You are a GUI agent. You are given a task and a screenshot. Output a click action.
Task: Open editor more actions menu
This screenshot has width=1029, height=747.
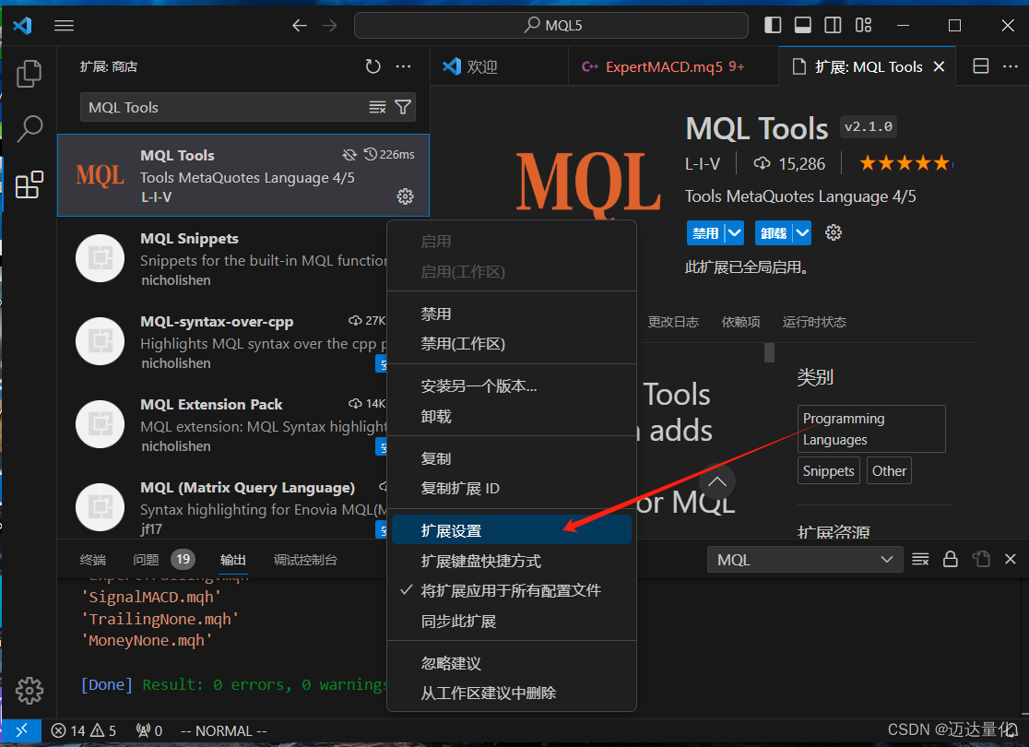(1011, 66)
